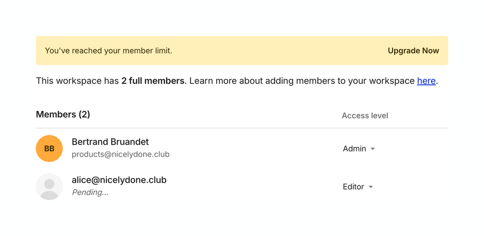Click the Access level column header
This screenshot has height=236, width=484.
point(365,116)
